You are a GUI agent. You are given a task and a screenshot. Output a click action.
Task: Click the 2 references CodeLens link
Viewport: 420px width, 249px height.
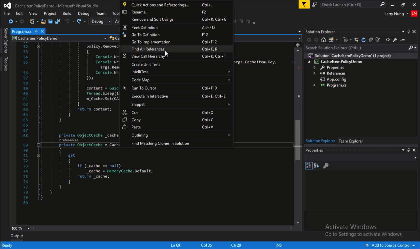point(69,140)
